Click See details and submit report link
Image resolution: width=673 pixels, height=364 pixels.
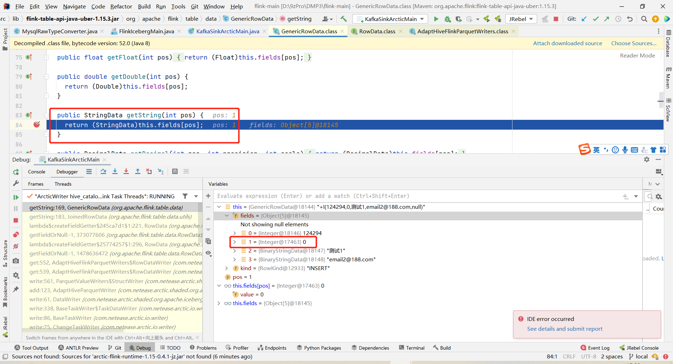pyautogui.click(x=565, y=329)
